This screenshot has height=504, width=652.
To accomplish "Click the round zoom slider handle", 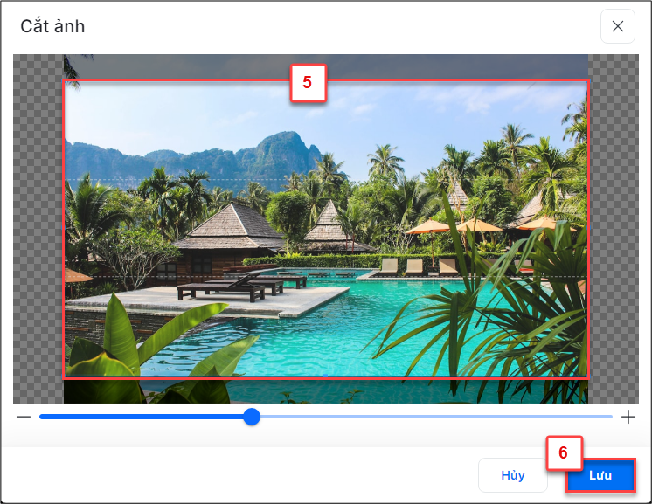I will click(252, 417).
